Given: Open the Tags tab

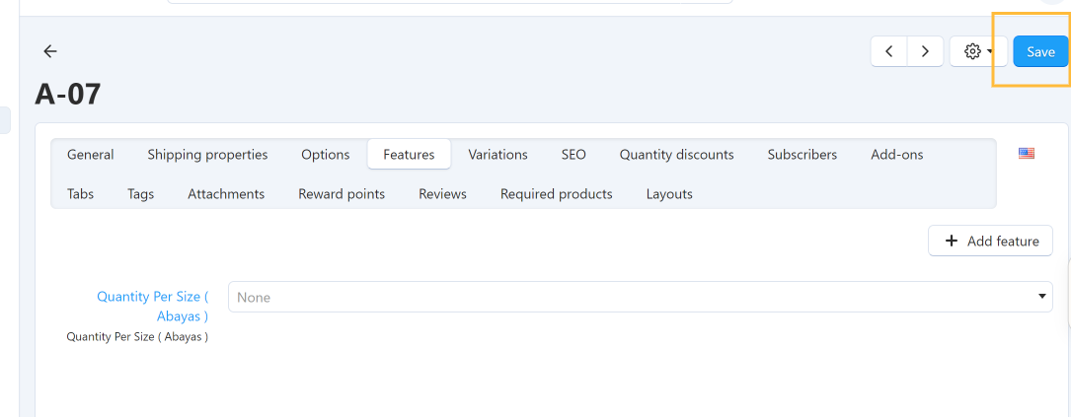Looking at the screenshot, I should (141, 194).
